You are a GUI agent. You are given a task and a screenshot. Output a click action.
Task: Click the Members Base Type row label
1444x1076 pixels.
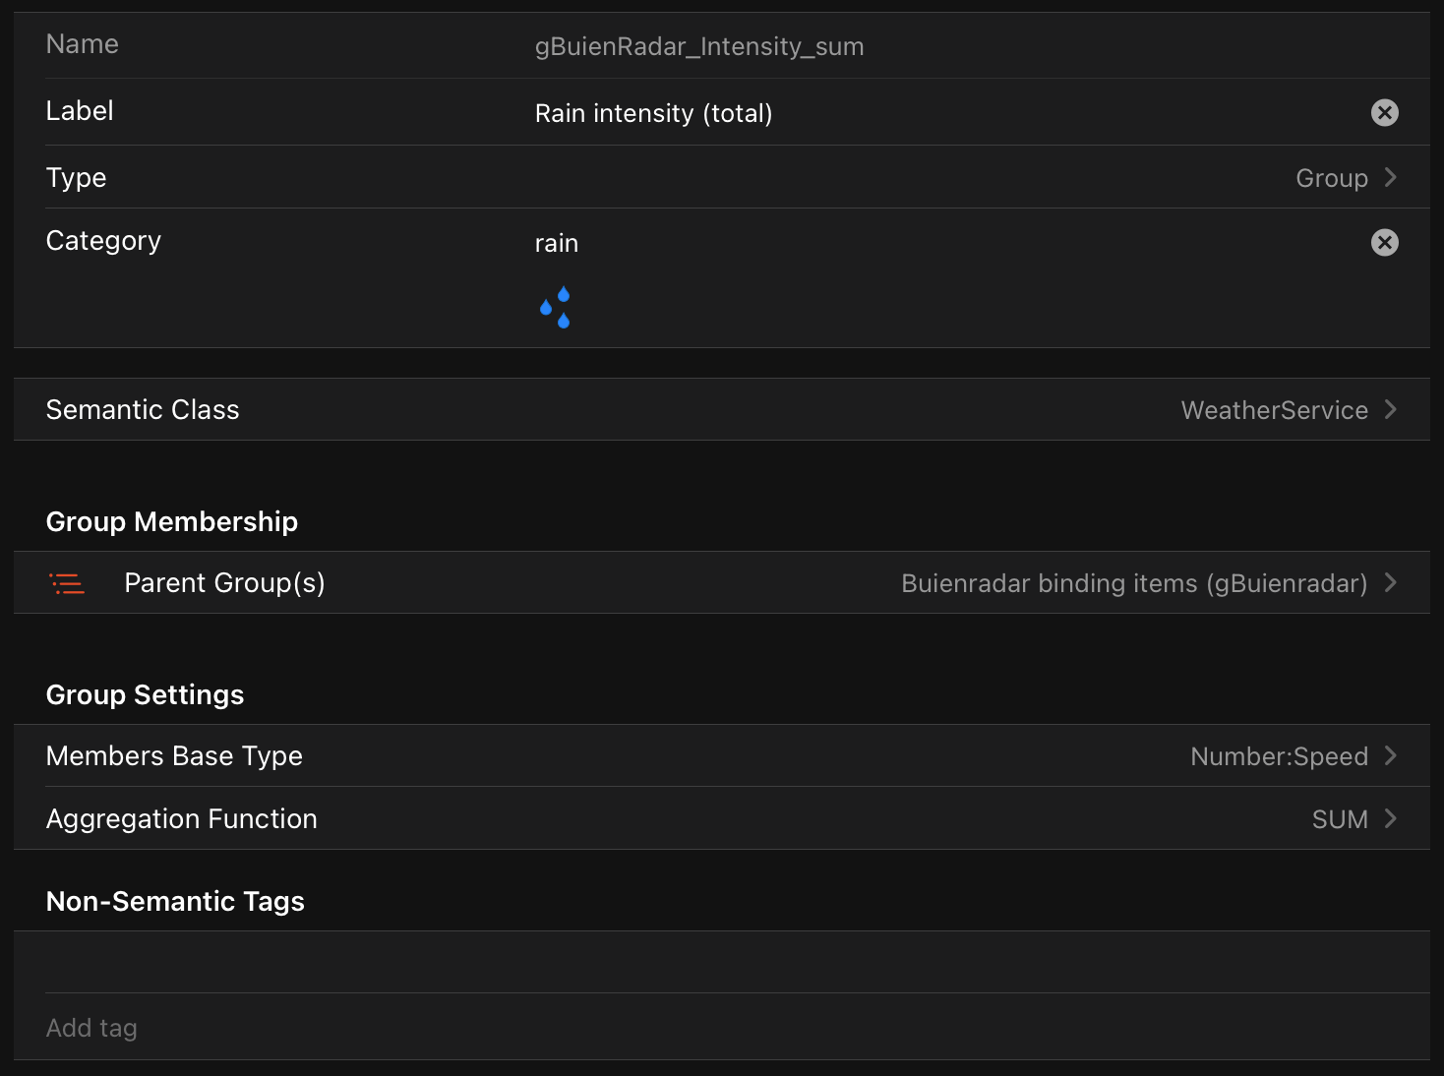coord(174,756)
